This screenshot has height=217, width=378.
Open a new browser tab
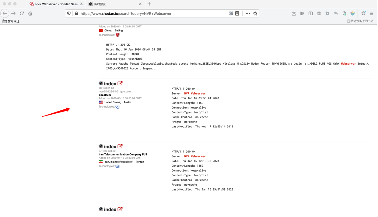149,4
